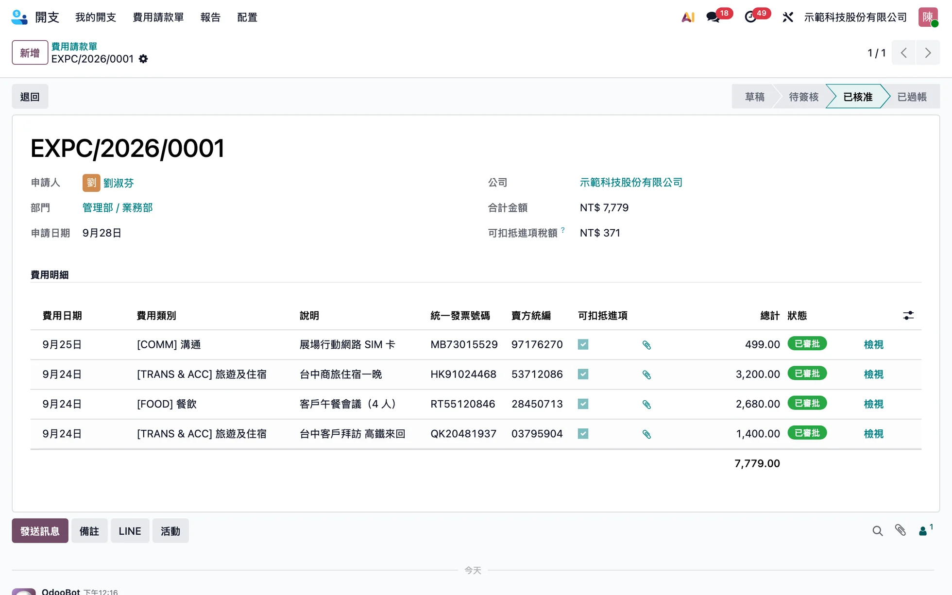Select the 草稿 status stage
The image size is (952, 595).
tap(754, 97)
